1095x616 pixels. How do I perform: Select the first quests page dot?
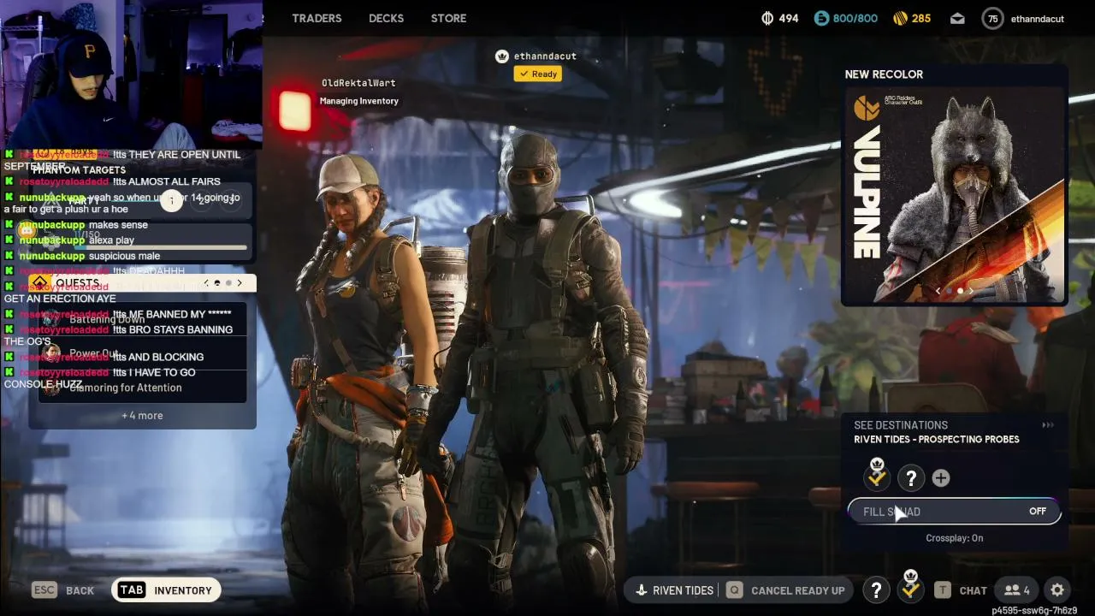(217, 283)
